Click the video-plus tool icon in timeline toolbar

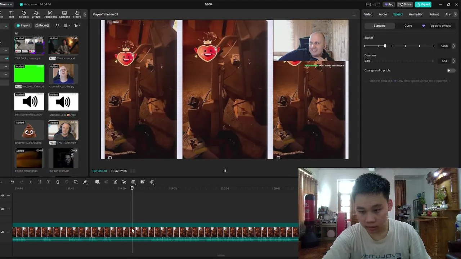(x=143, y=182)
